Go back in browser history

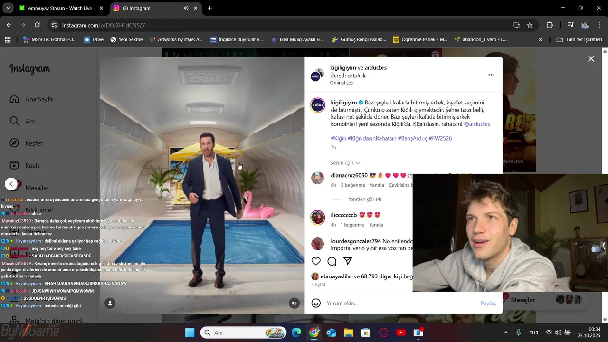9,25
